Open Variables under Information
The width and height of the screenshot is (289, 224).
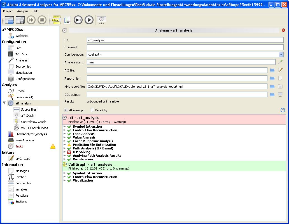21,189
